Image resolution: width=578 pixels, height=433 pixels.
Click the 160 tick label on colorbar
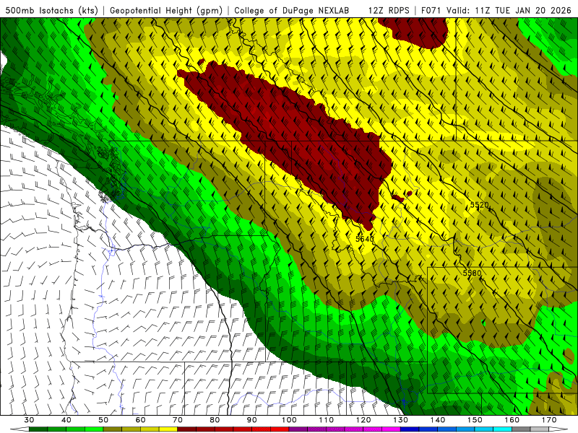tap(512, 420)
